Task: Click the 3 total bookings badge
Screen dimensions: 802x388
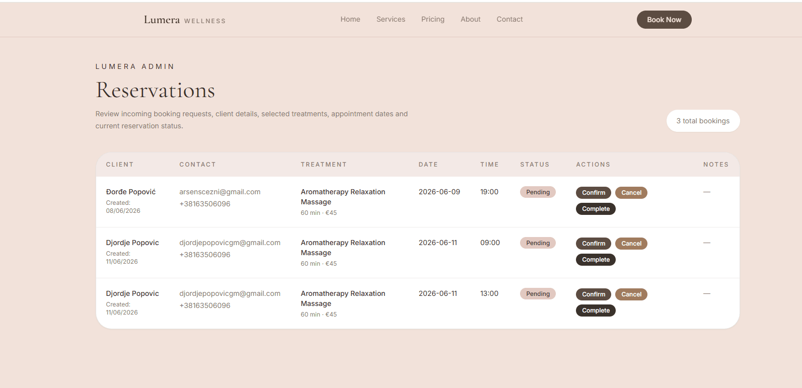Action: (703, 121)
